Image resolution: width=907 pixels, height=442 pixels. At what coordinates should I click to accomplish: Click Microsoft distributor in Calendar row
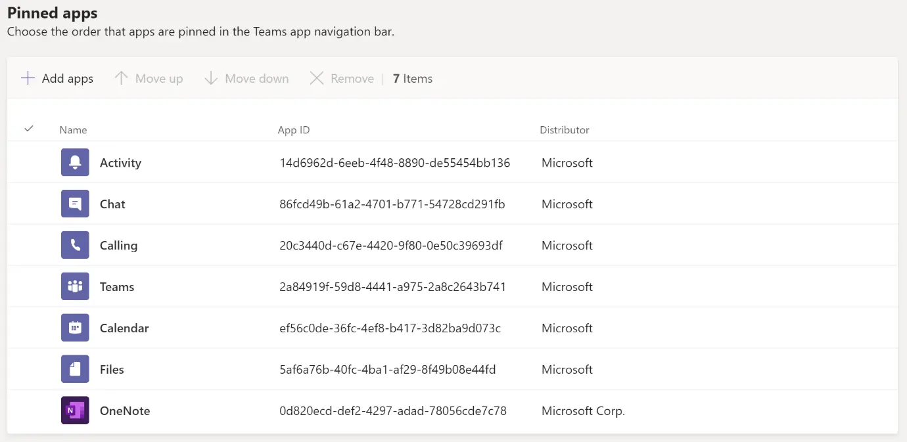click(x=567, y=328)
